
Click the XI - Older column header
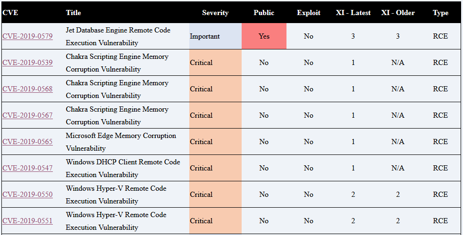[x=398, y=13]
